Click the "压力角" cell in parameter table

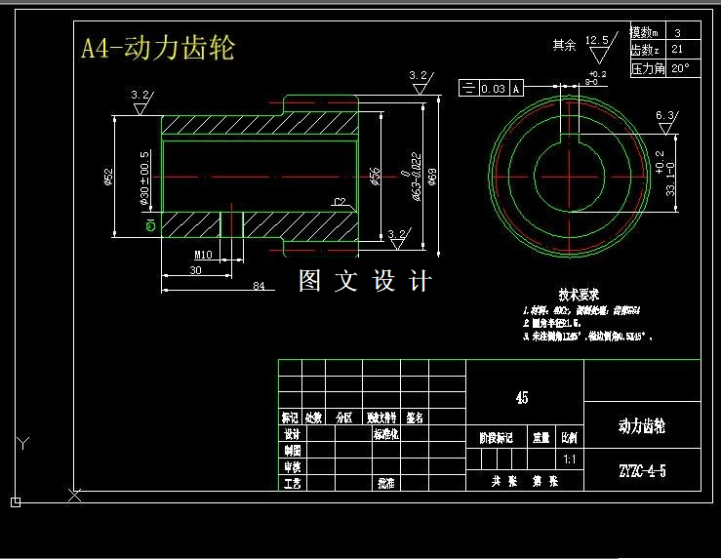click(x=648, y=68)
